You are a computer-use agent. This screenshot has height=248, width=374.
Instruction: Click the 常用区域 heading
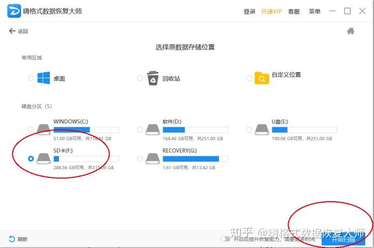pyautogui.click(x=31, y=58)
